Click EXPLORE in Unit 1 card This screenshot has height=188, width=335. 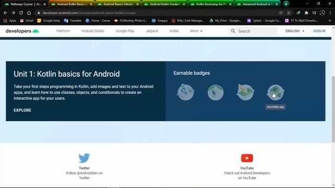pyautogui.click(x=23, y=110)
